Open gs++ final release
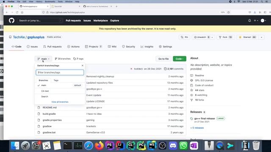This screenshot has height=152, width=271. [205, 118]
